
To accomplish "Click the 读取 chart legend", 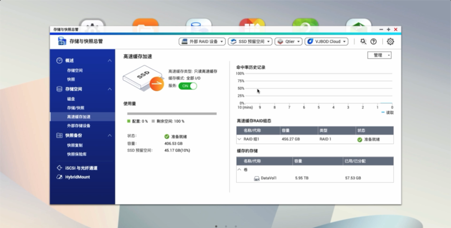I will pos(388,113).
